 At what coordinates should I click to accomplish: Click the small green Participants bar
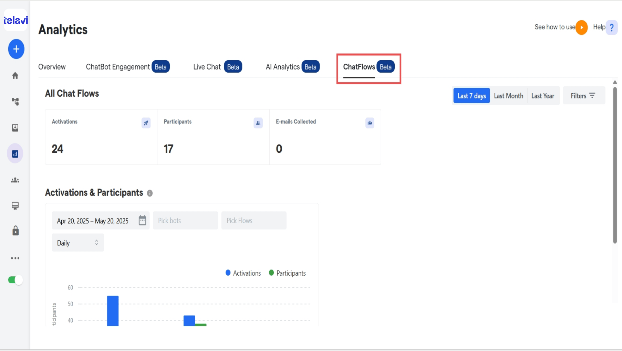(x=201, y=325)
